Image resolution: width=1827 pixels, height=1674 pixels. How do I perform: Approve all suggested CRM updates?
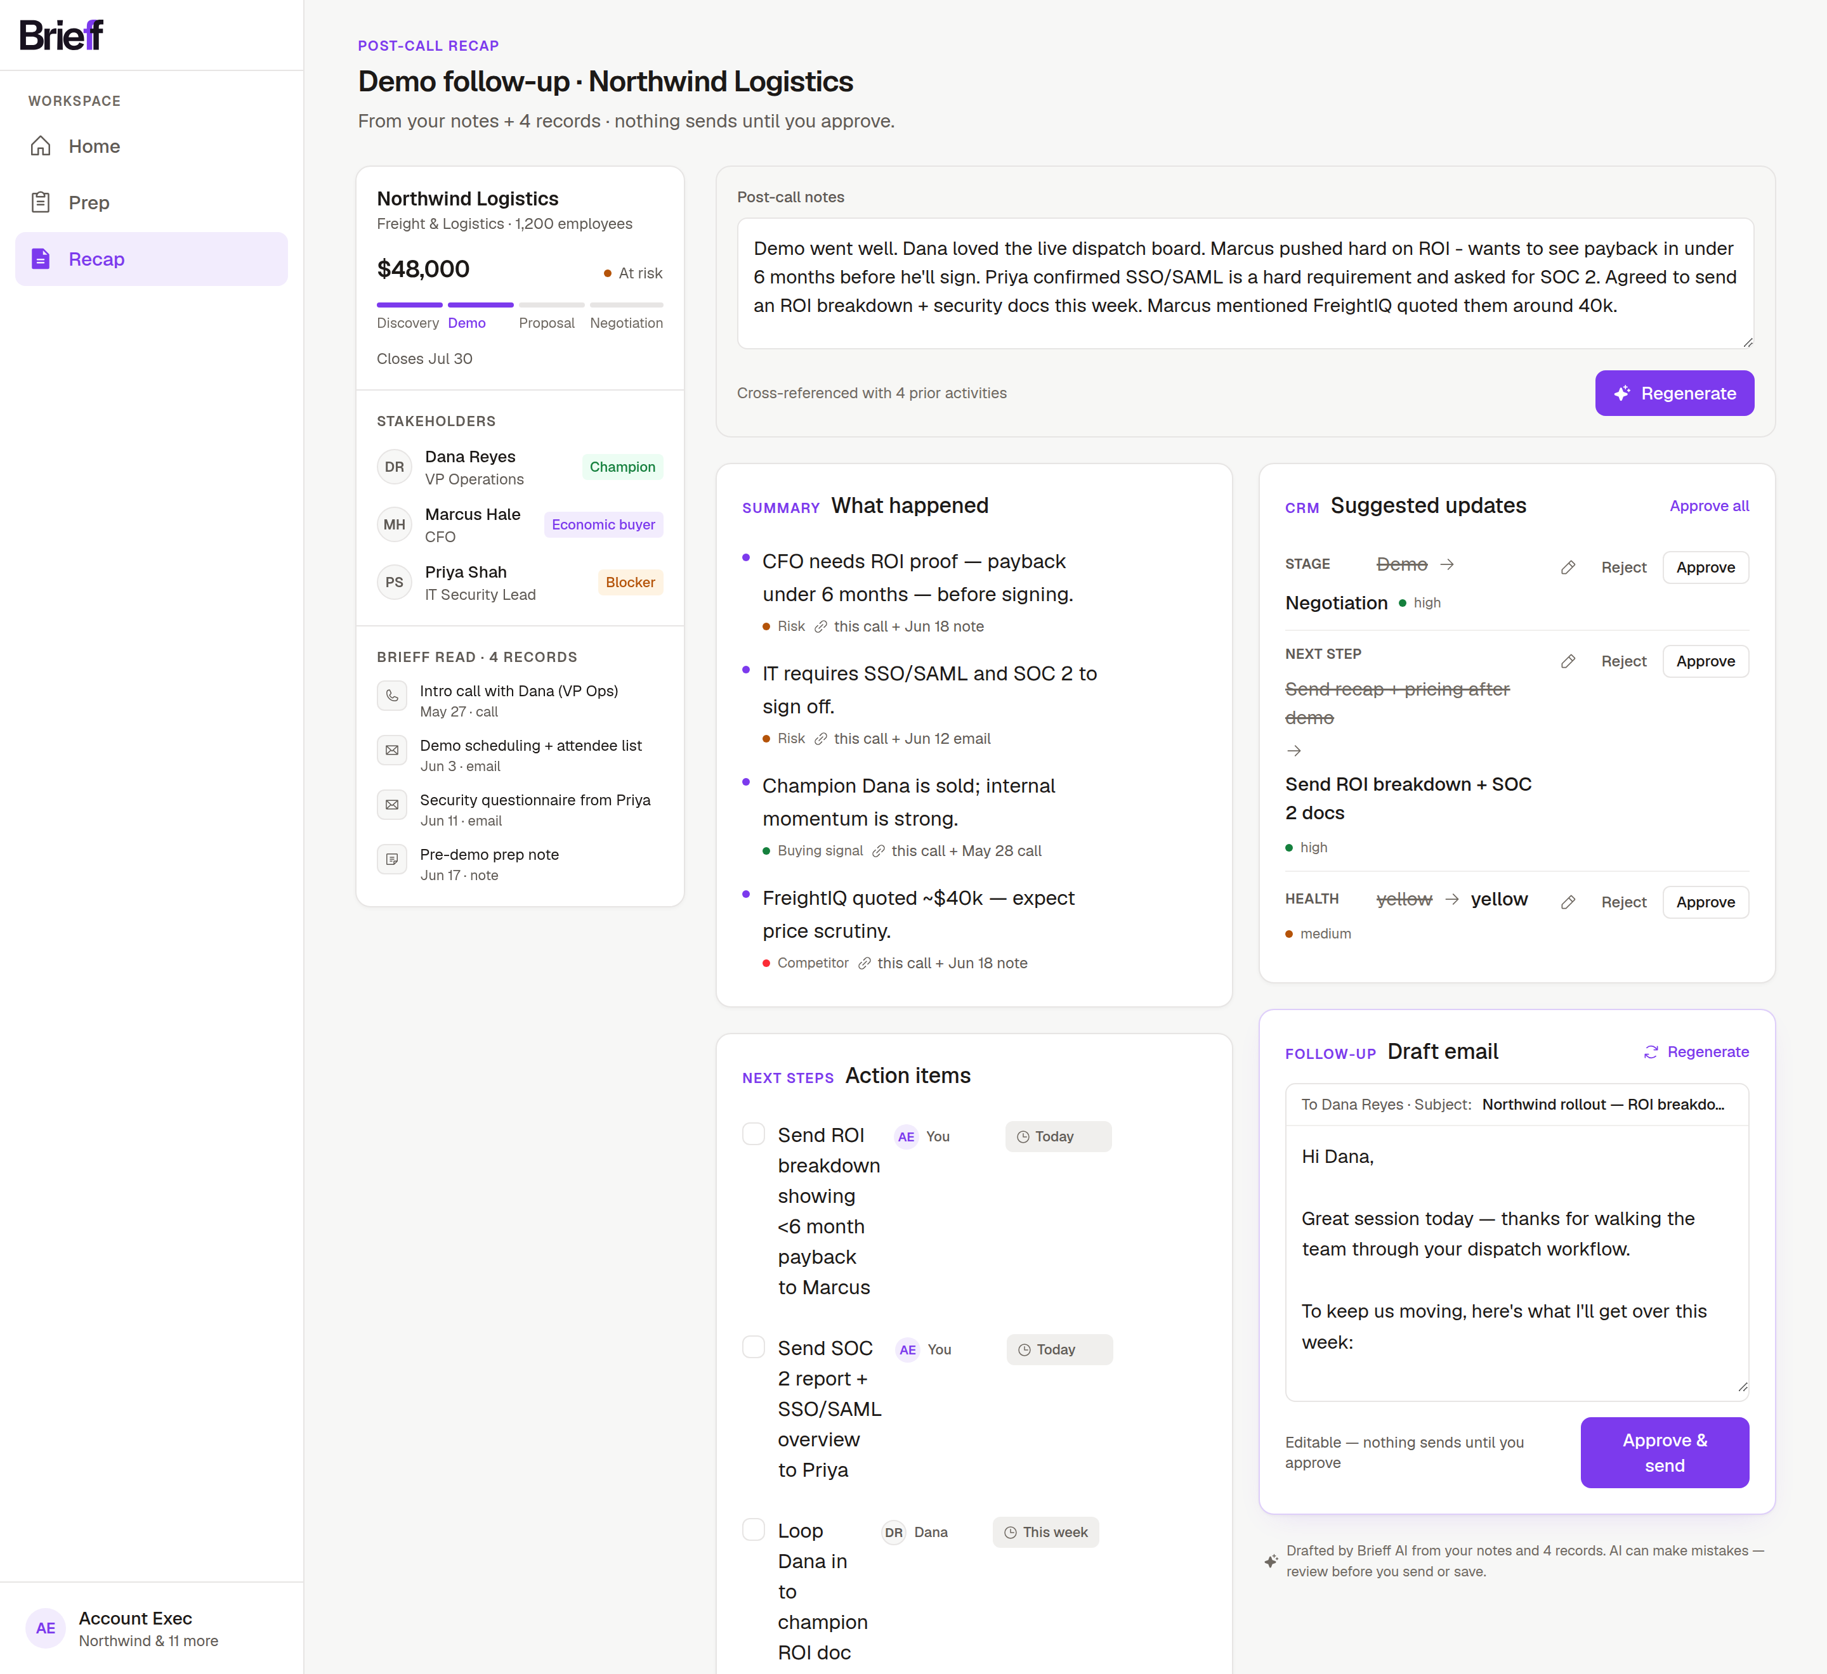pos(1709,505)
